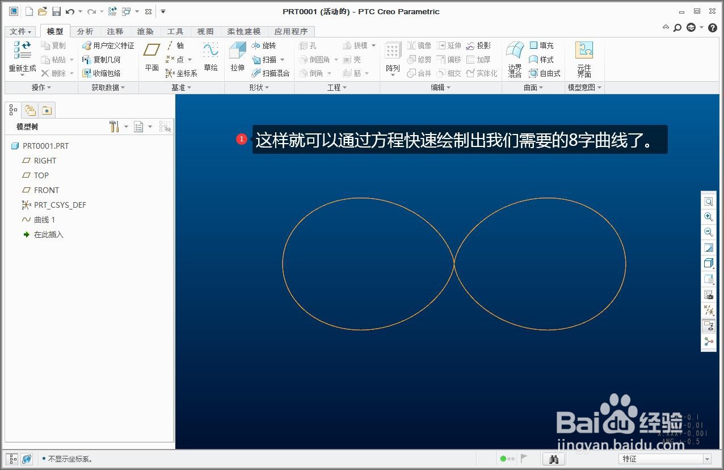The height and width of the screenshot is (470, 724).
Task: Toggle the model tree panel icon in status bar
Action: [x=12, y=459]
